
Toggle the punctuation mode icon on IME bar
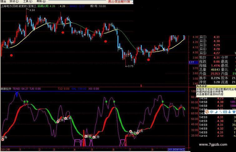(220, 112)
